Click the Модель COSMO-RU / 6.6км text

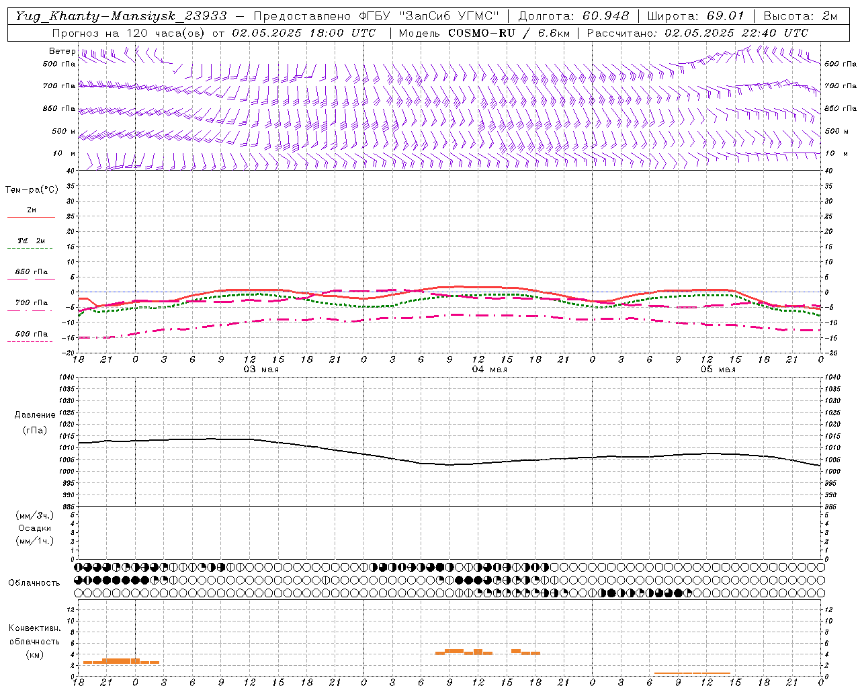pyautogui.click(x=484, y=33)
